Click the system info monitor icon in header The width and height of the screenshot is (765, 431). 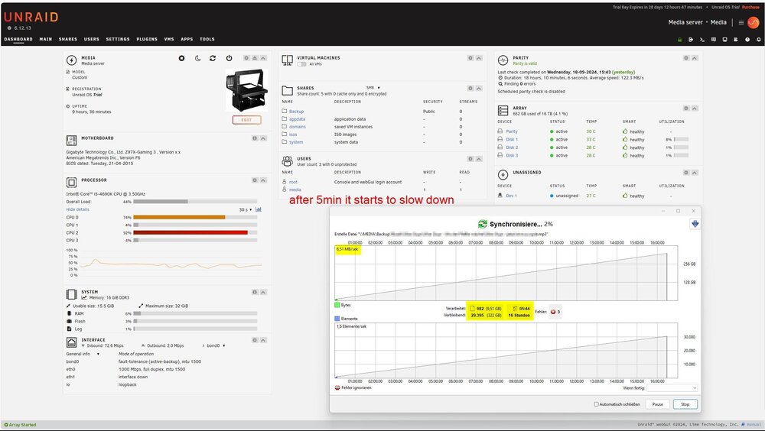[724, 40]
